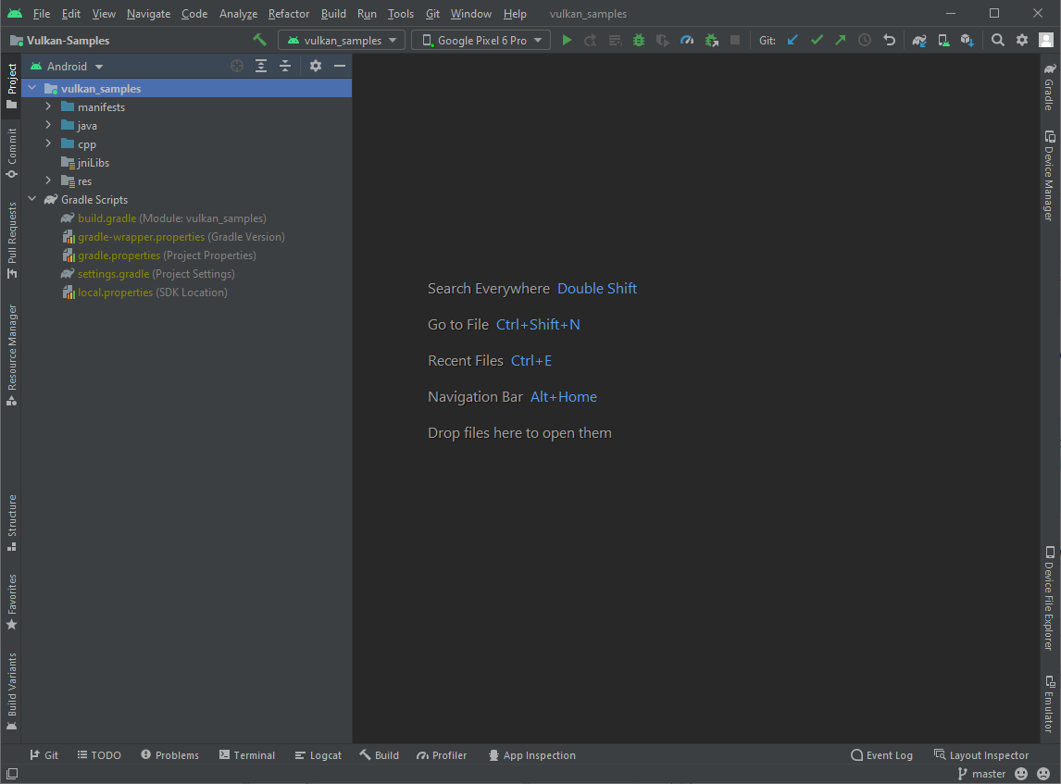Collapse All in the Project panel toolbar
This screenshot has width=1061, height=784.
pos(285,66)
